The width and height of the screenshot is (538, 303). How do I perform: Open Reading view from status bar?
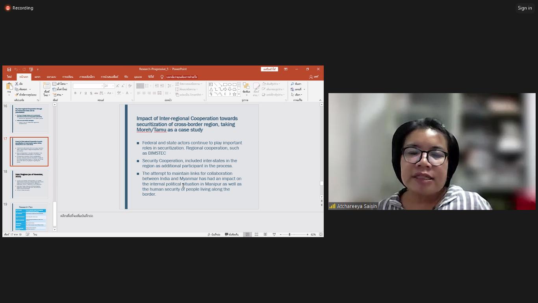[265, 234]
